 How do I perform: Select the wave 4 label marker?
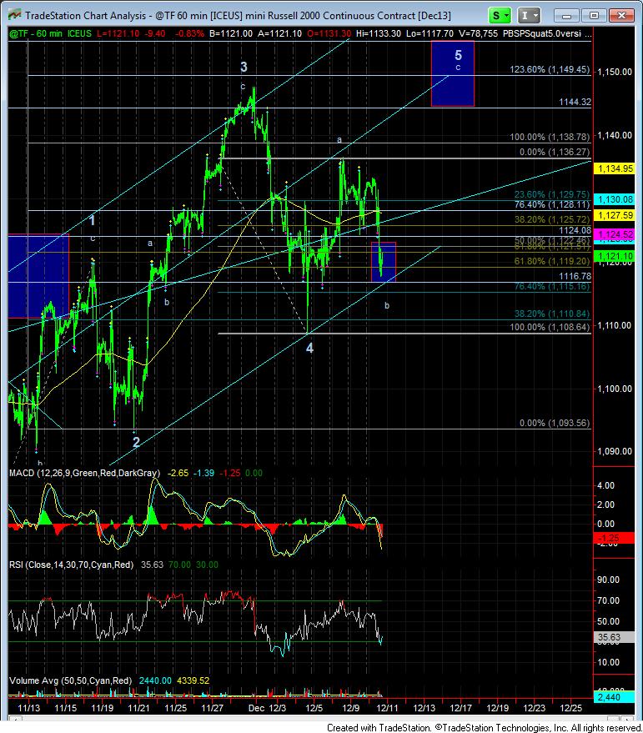point(309,348)
